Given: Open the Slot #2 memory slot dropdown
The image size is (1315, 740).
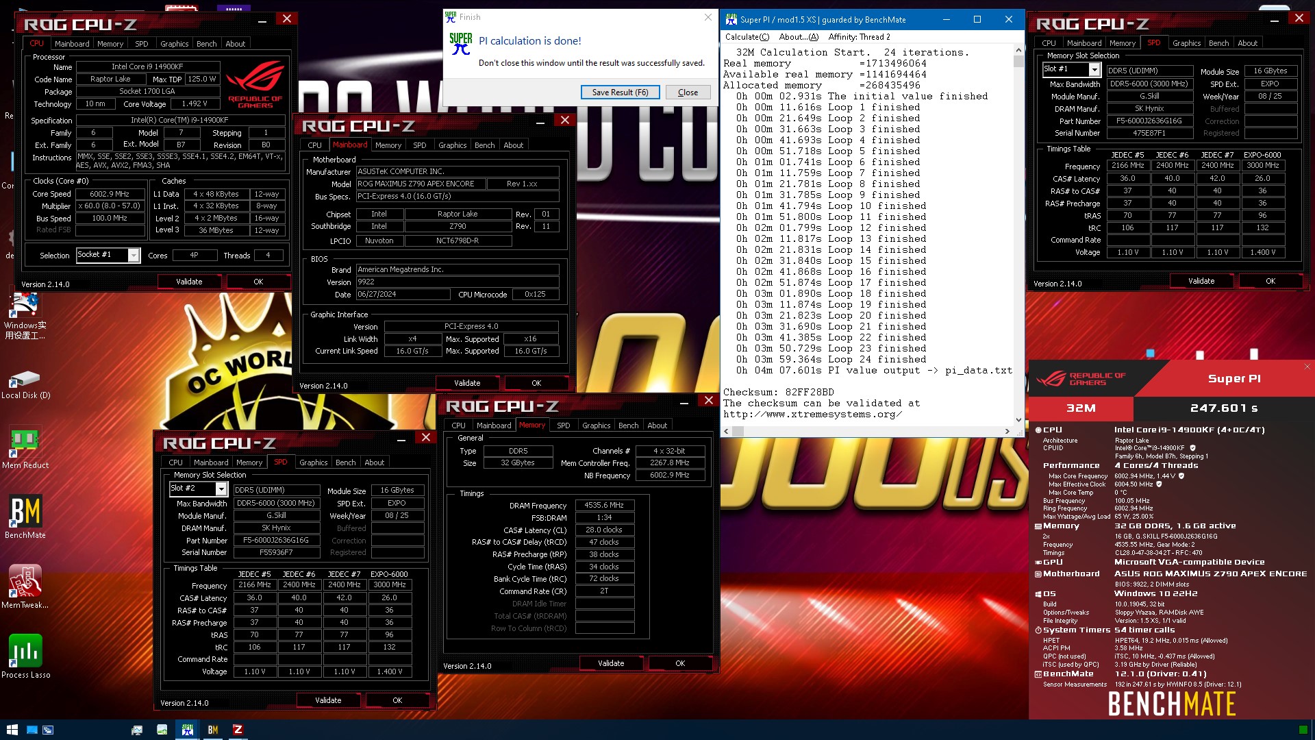Looking at the screenshot, I should click(221, 489).
